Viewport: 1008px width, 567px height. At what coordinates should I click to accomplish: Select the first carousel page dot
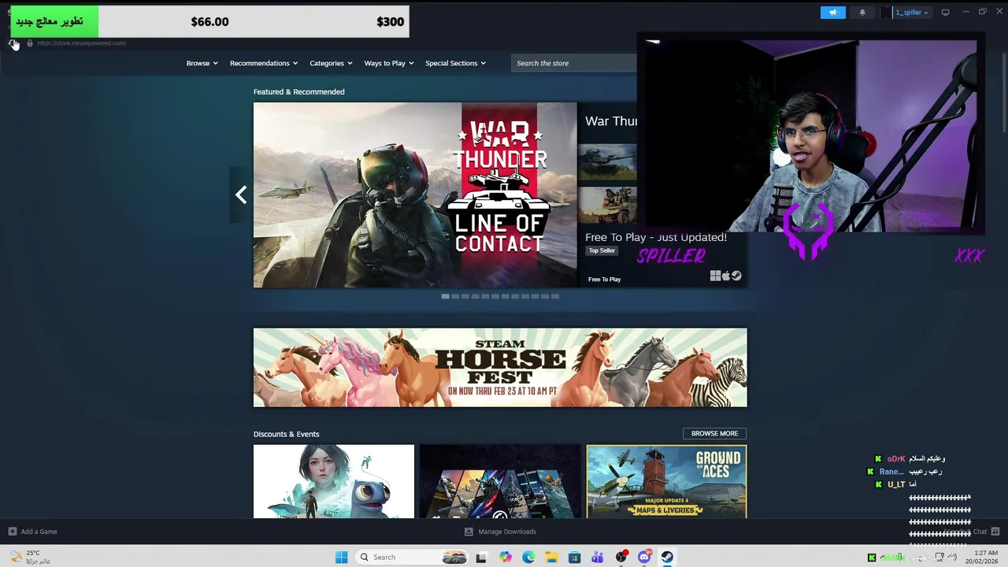click(445, 296)
